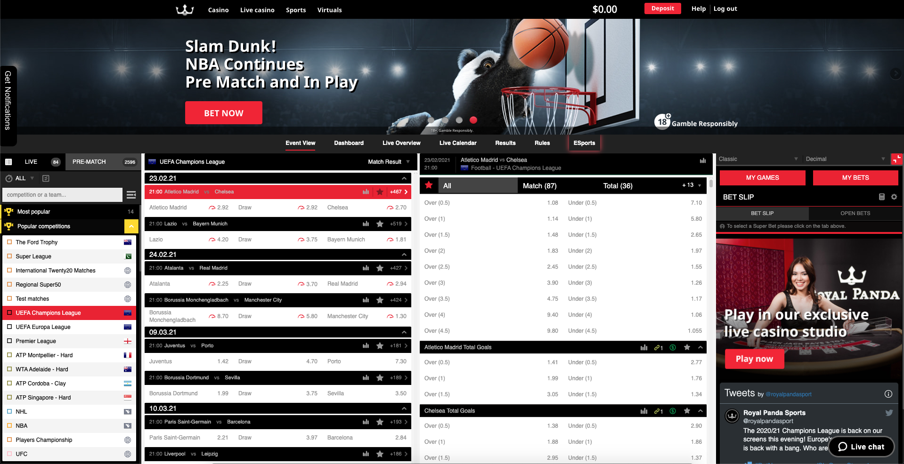Open statistics for Atletico Madrid vs Chelsea row

[x=366, y=192]
